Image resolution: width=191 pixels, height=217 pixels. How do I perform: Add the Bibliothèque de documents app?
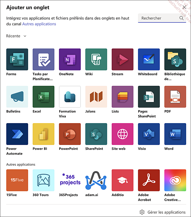pos(175,59)
